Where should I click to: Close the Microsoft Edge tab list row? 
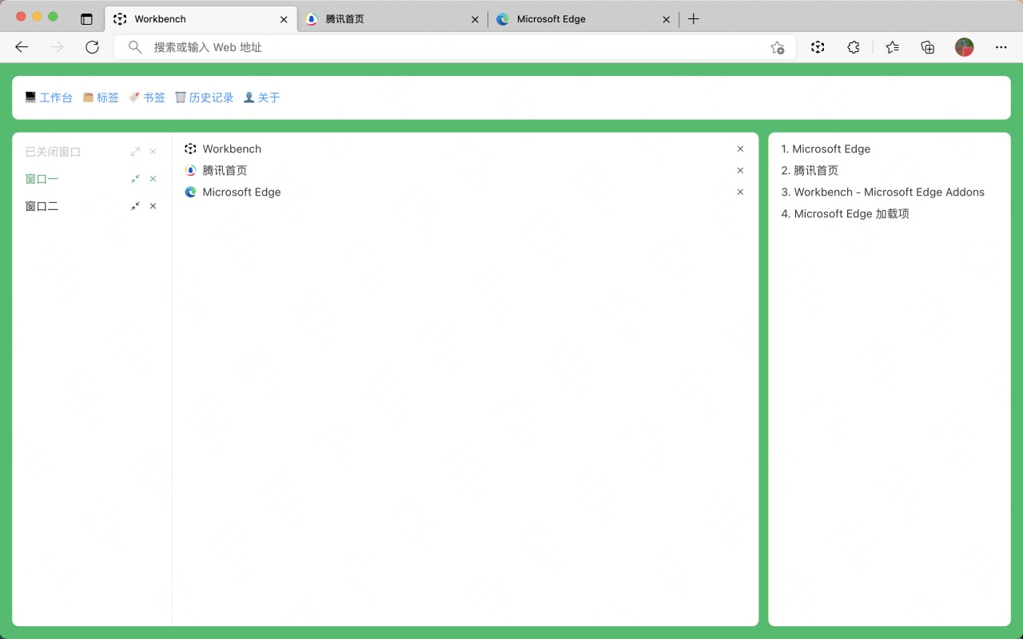coord(740,192)
